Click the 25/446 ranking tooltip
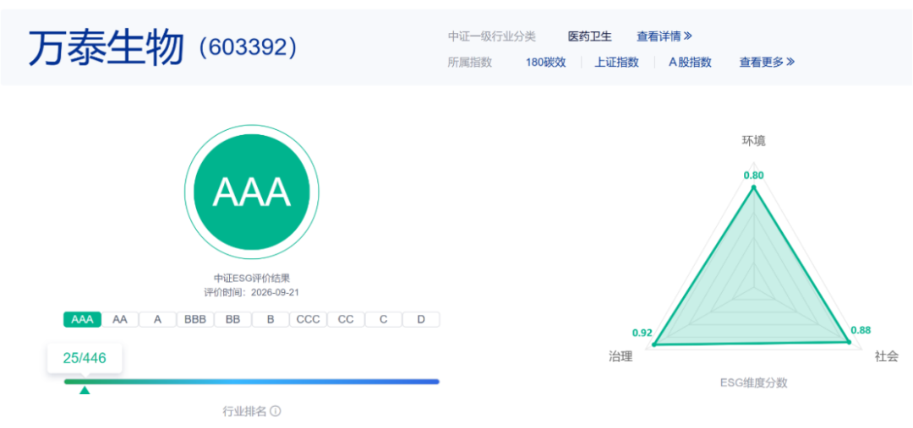This screenshot has width=913, height=428. click(85, 358)
